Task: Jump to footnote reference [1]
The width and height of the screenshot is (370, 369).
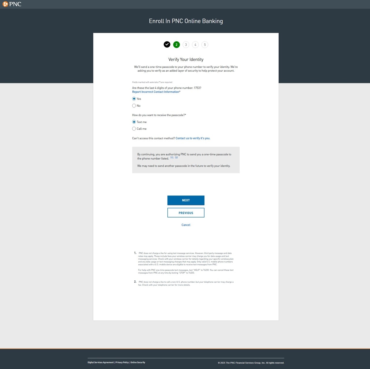Action: coord(172,158)
